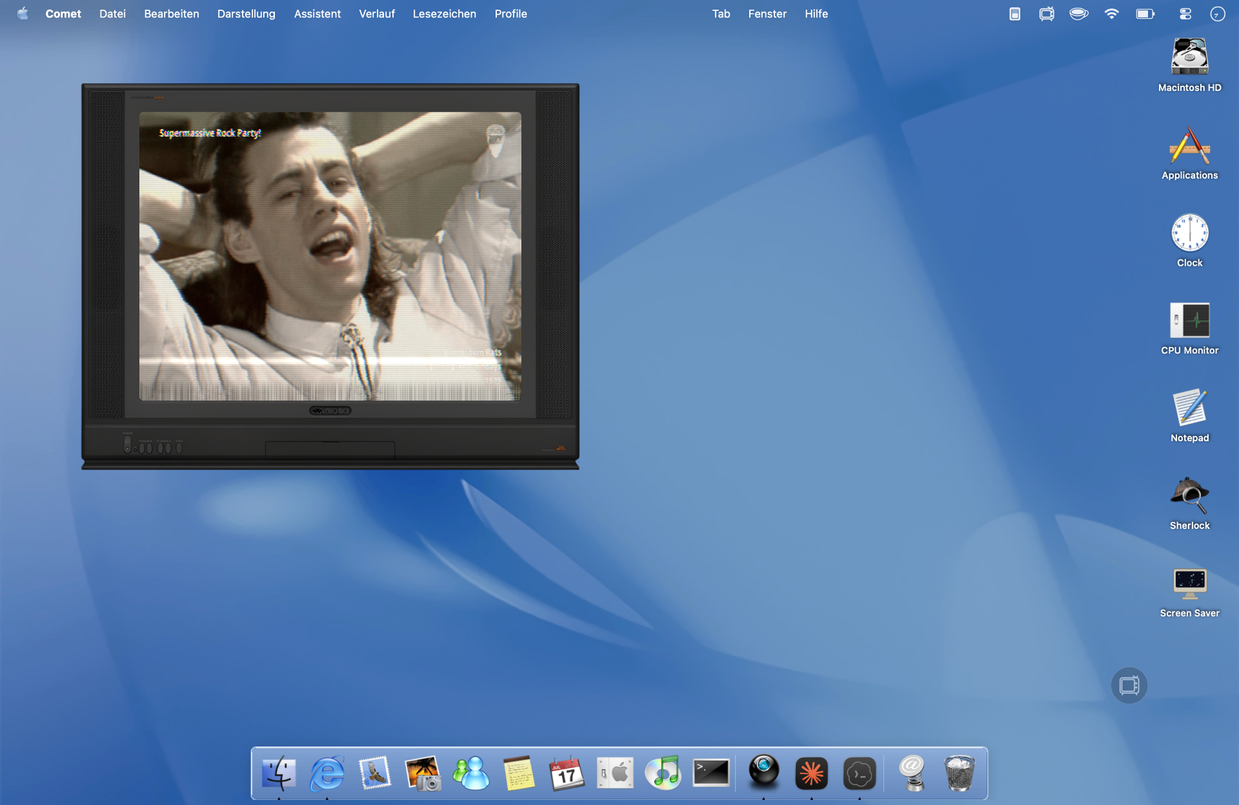The image size is (1239, 805).
Task: Click the @ spring icon in dock
Action: [912, 773]
